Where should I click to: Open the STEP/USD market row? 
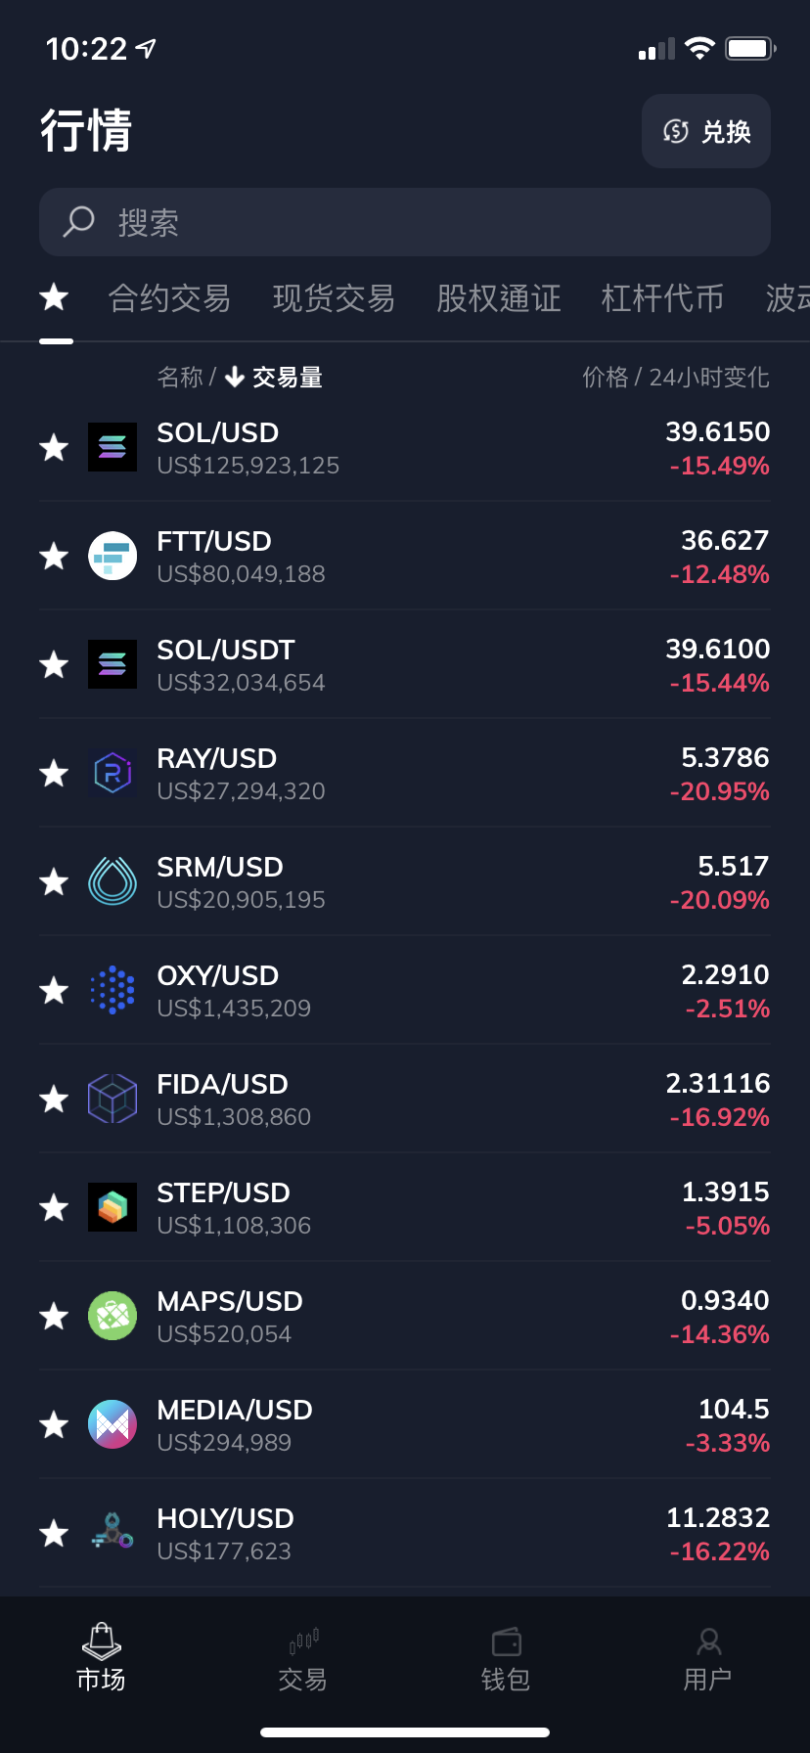point(405,1207)
